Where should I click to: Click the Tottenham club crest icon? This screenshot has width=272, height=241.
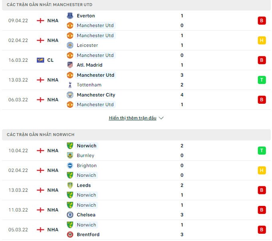70,85
